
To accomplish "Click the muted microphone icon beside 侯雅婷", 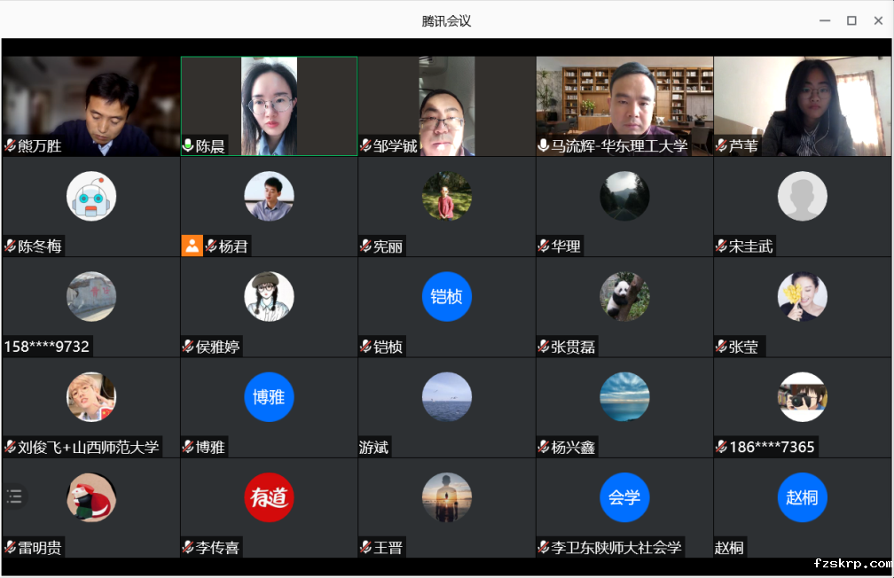I will pyautogui.click(x=188, y=347).
